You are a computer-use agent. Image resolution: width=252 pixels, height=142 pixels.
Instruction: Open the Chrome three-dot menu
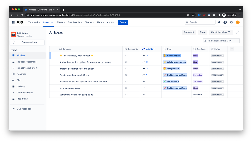tap(240, 15)
